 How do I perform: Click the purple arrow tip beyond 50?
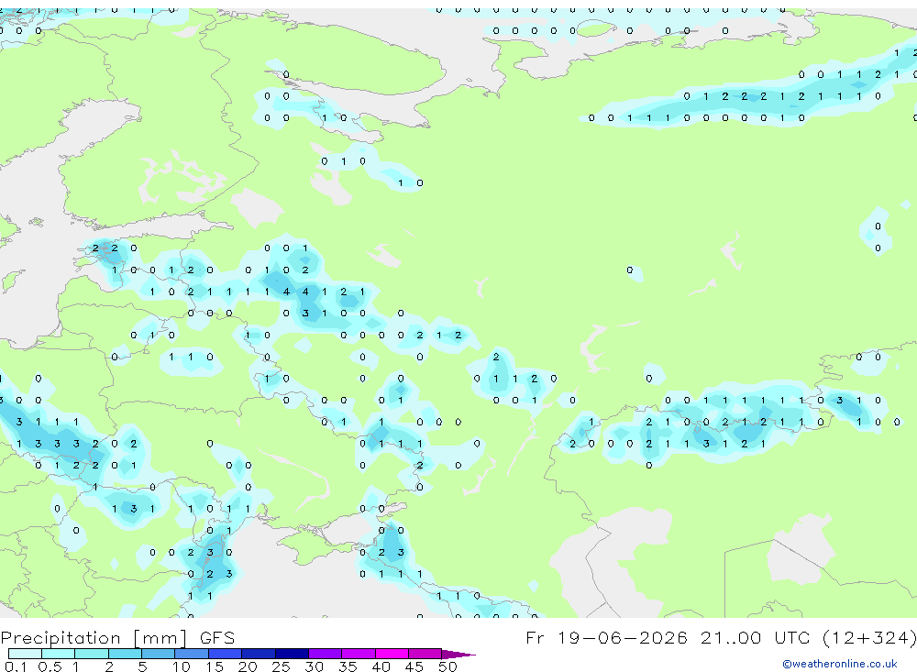458,655
